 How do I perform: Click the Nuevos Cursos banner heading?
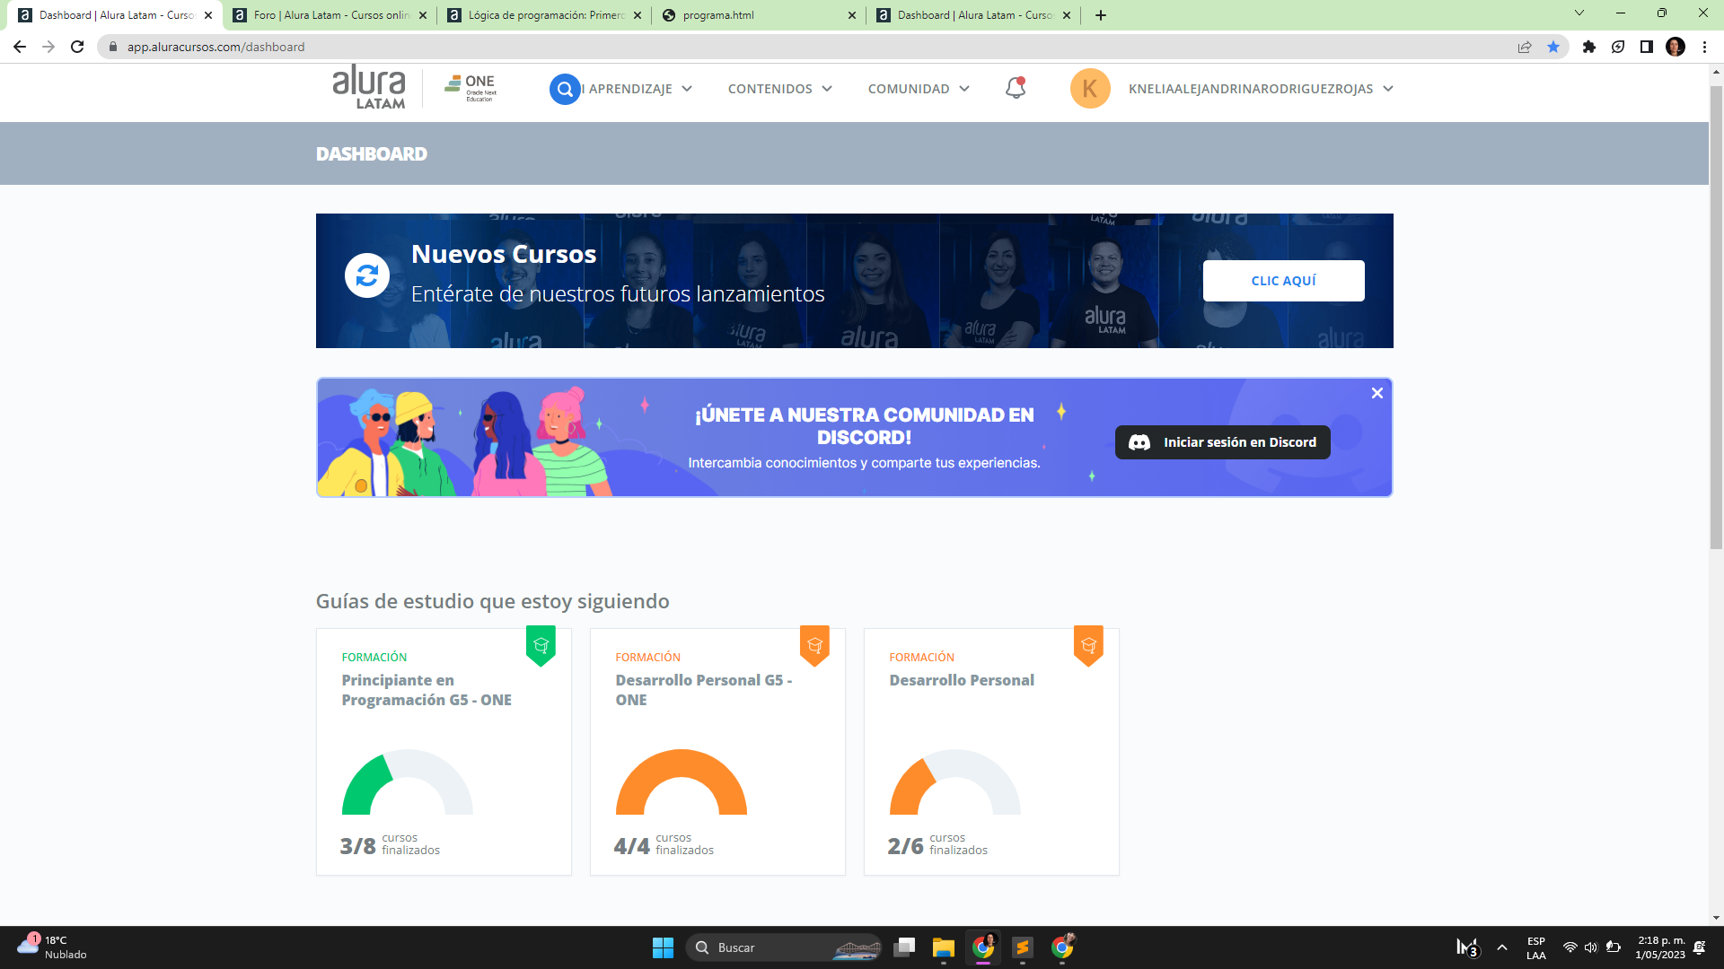[x=504, y=254]
